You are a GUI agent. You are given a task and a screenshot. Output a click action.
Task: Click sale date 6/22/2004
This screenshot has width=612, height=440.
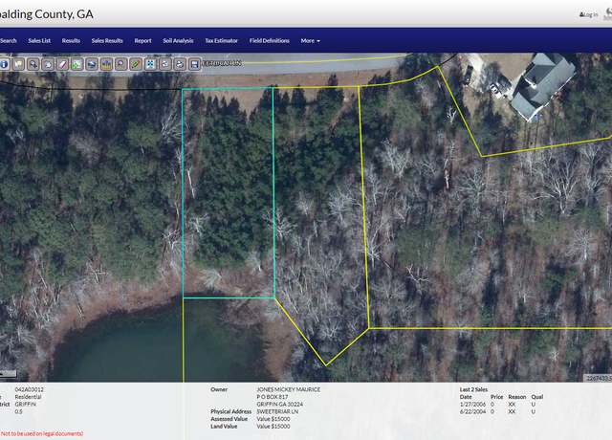(472, 411)
